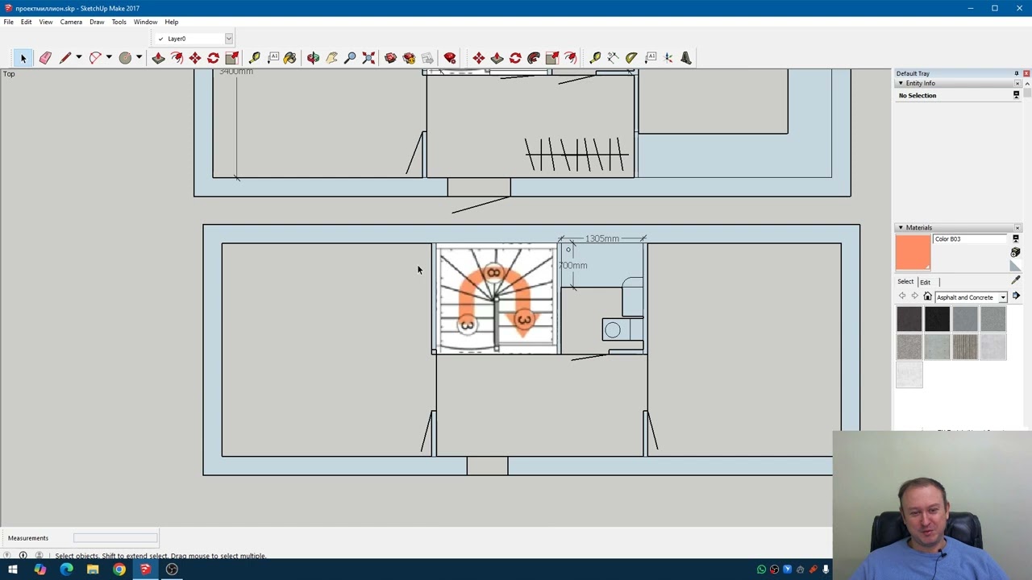Select the Axes tool
Screen dimensions: 1032x580
668,58
